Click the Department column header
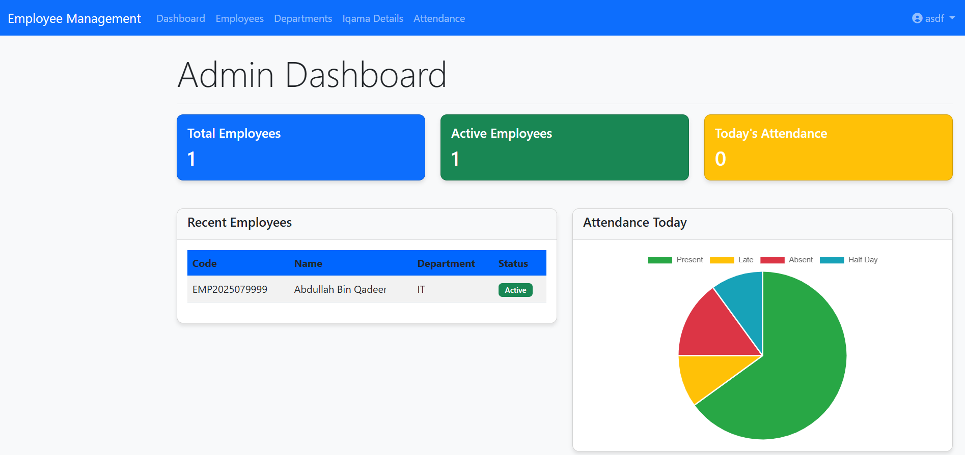Image resolution: width=965 pixels, height=455 pixels. coord(446,263)
